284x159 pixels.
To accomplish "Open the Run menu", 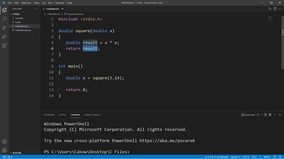I will pyautogui.click(x=50, y=3).
